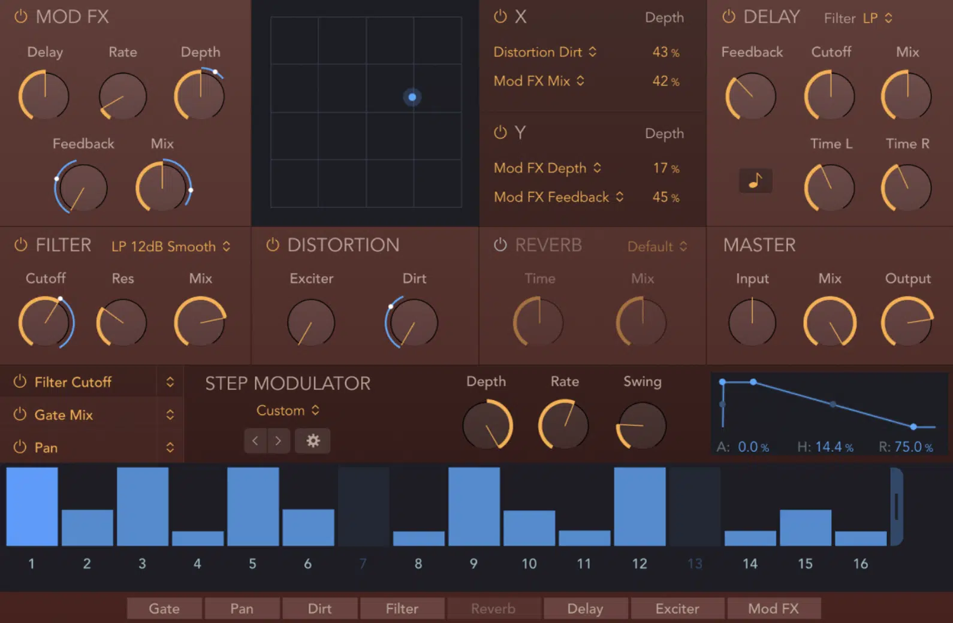
Task: Toggle the Y axis power button
Action: pos(500,132)
